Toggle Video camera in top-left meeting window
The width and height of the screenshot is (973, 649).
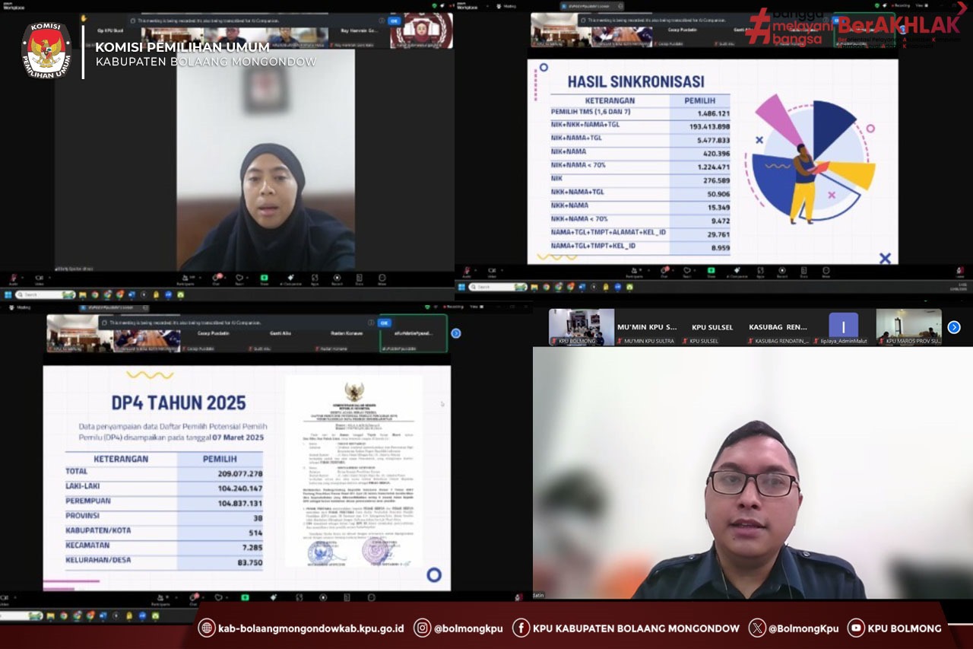(38, 278)
